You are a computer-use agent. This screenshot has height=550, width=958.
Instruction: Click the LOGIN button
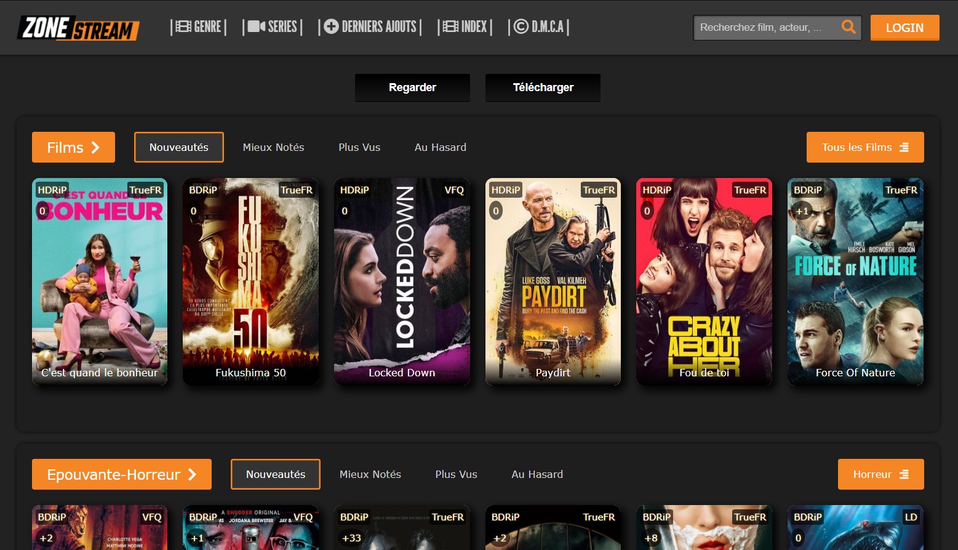904,28
